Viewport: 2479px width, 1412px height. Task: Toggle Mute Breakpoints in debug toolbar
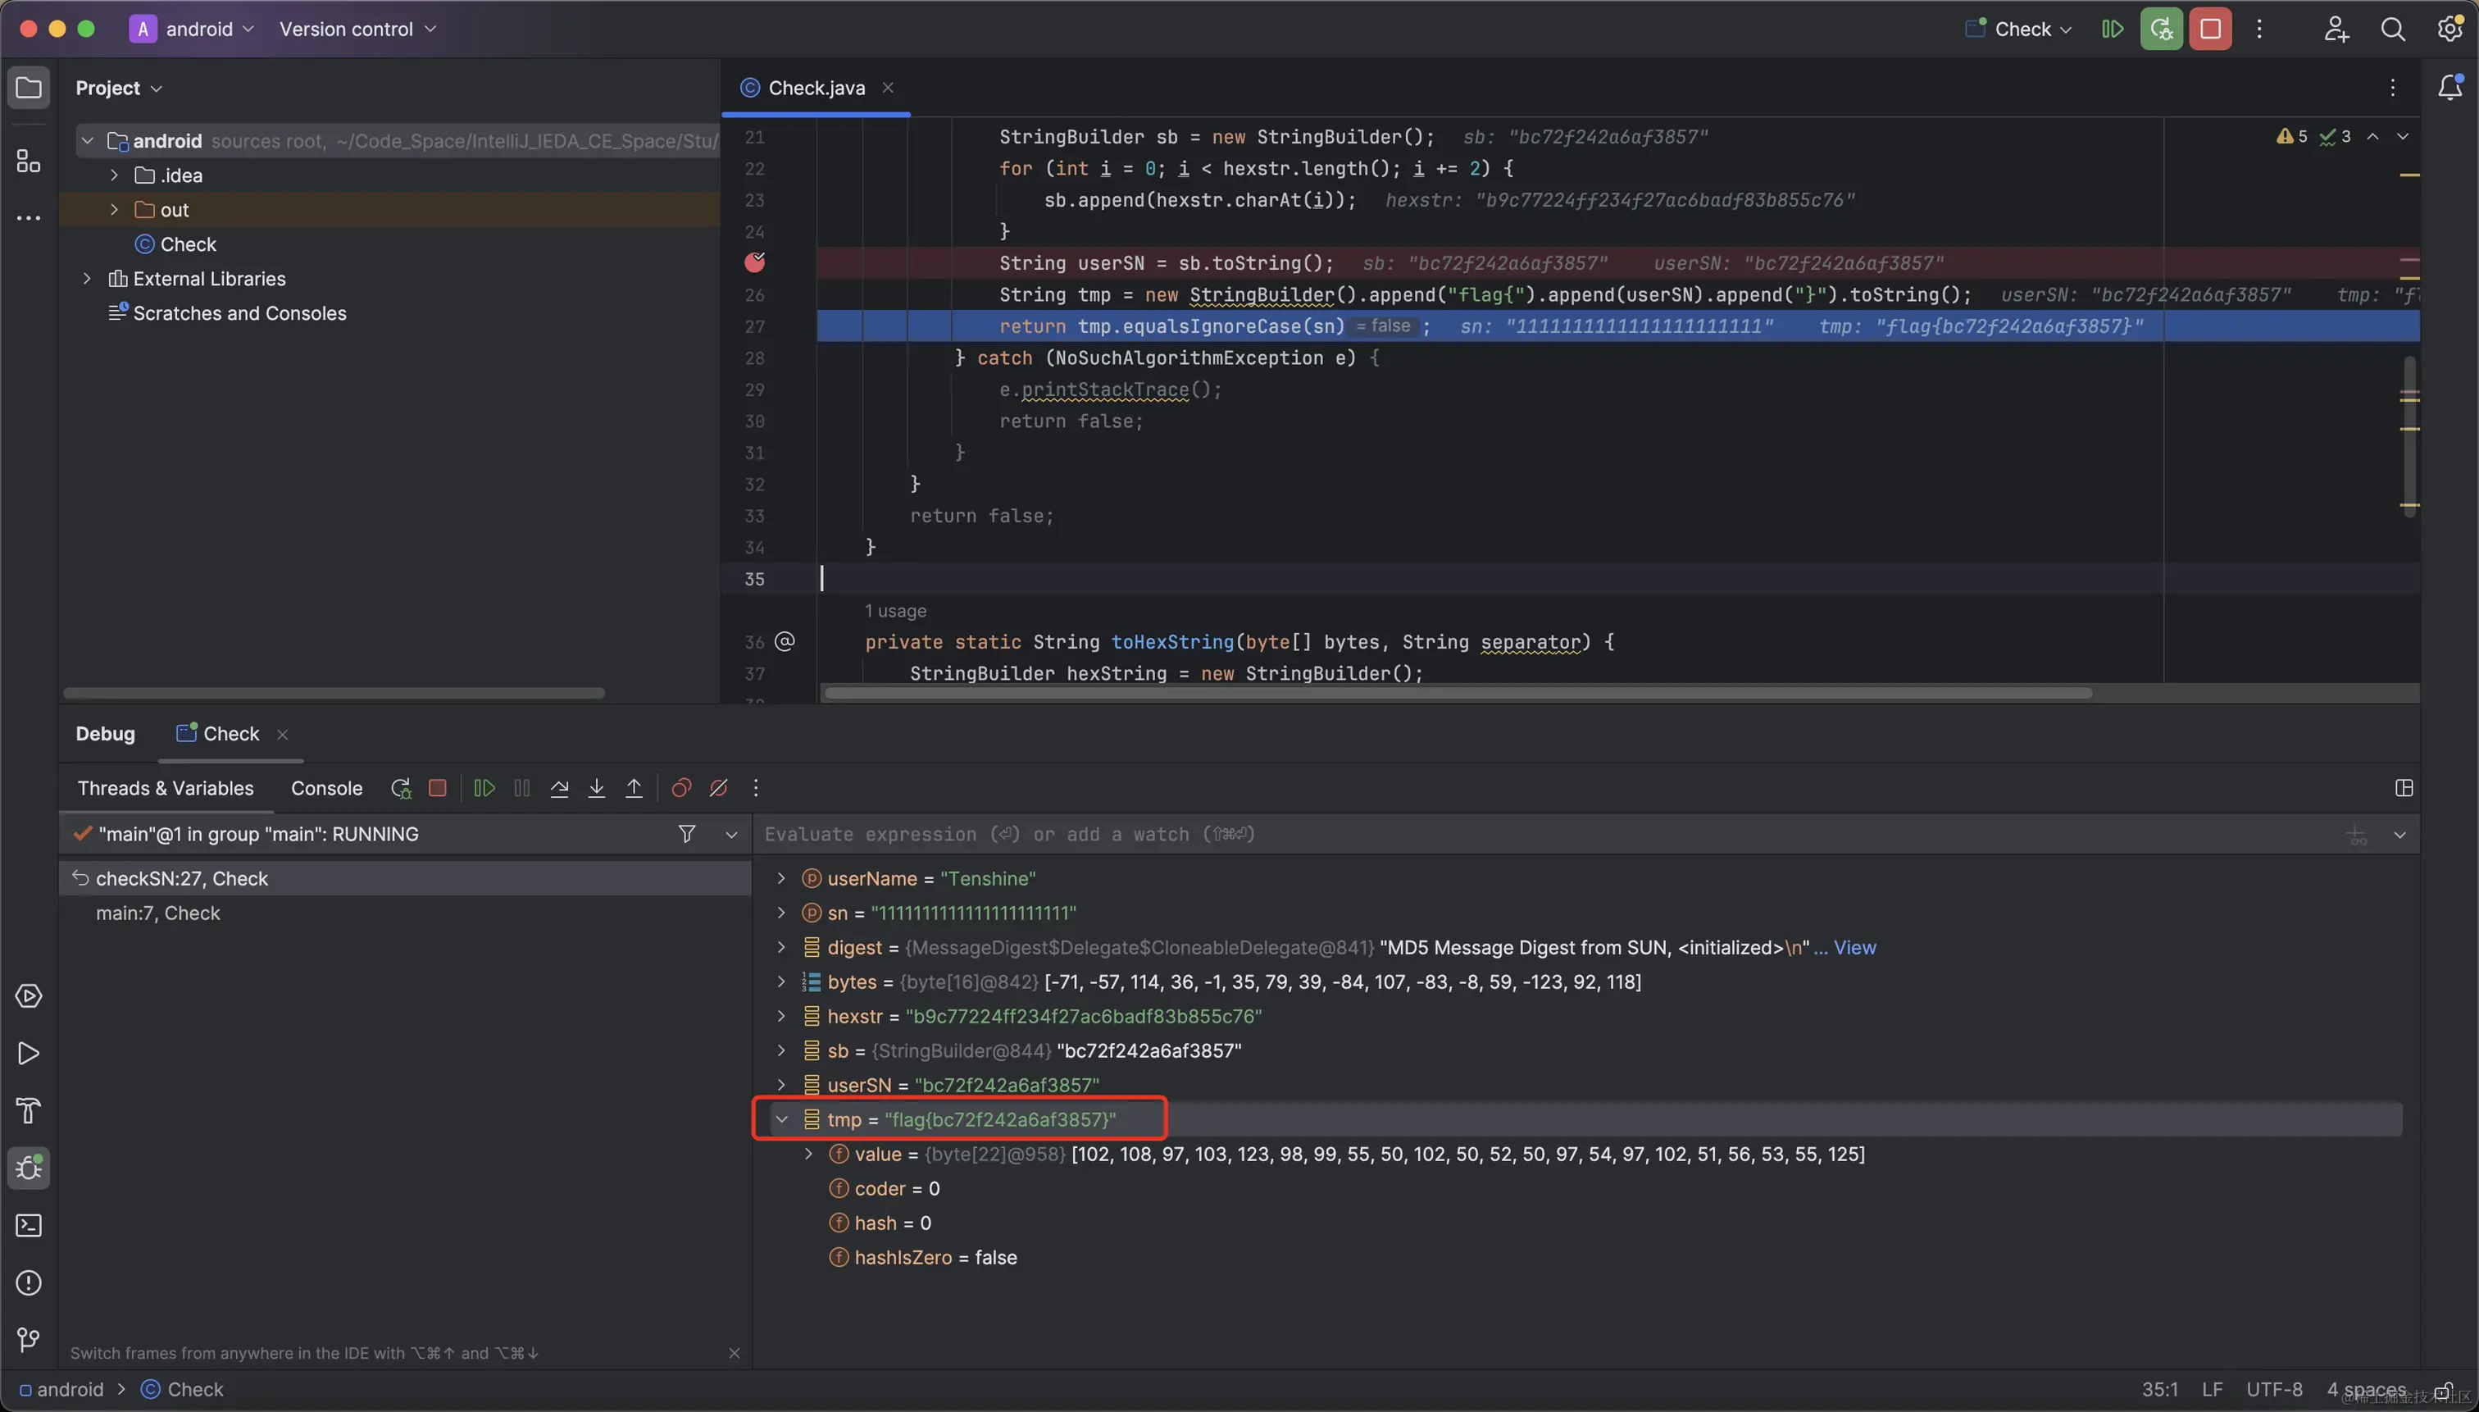[718, 789]
